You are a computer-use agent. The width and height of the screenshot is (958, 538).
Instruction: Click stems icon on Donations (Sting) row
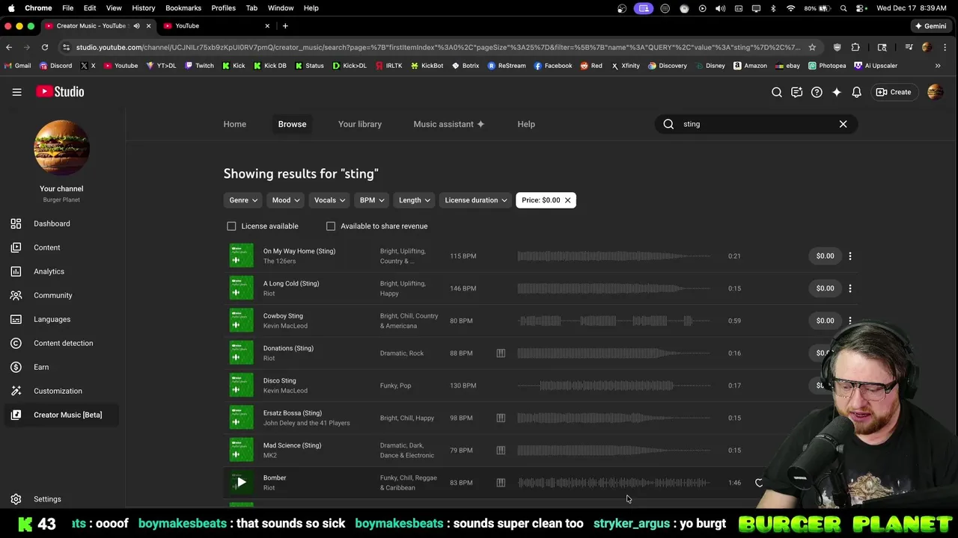point(501,353)
